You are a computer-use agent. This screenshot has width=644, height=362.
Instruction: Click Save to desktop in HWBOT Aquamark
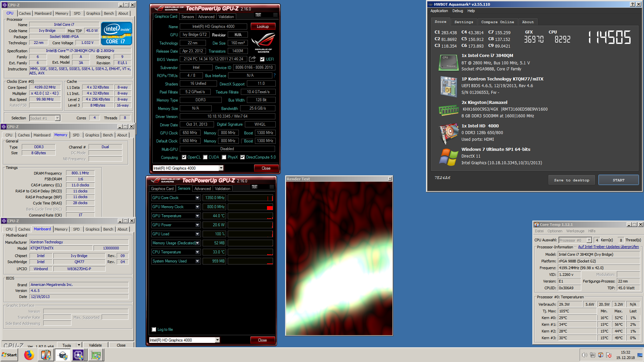(x=572, y=180)
